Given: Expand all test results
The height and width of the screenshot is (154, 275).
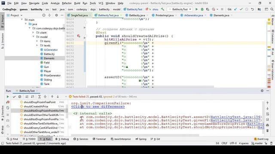Looking at the screenshot, I should click(40, 97).
